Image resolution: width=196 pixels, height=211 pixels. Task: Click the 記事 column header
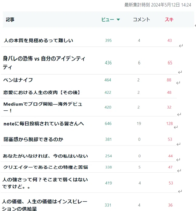[x=10, y=20]
